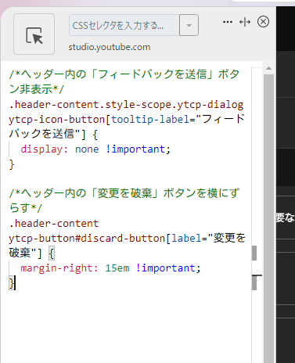Click the 'display: none !important;' declaration
The height and width of the screenshot is (363, 295).
click(95, 149)
